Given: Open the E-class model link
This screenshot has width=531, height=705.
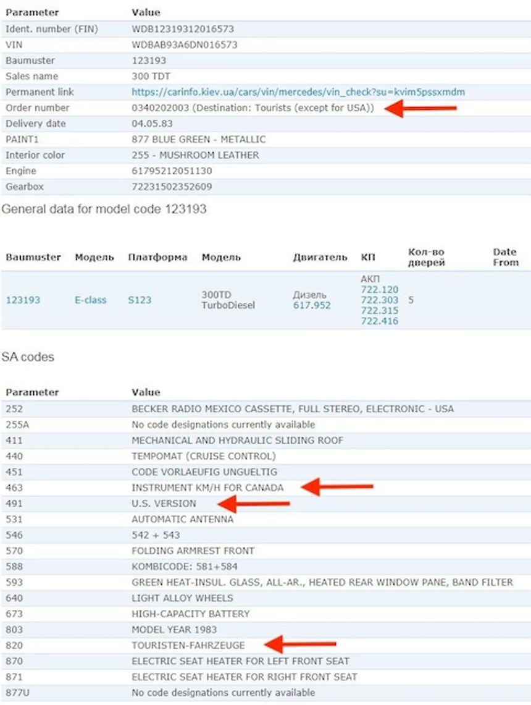Looking at the screenshot, I should click(90, 300).
